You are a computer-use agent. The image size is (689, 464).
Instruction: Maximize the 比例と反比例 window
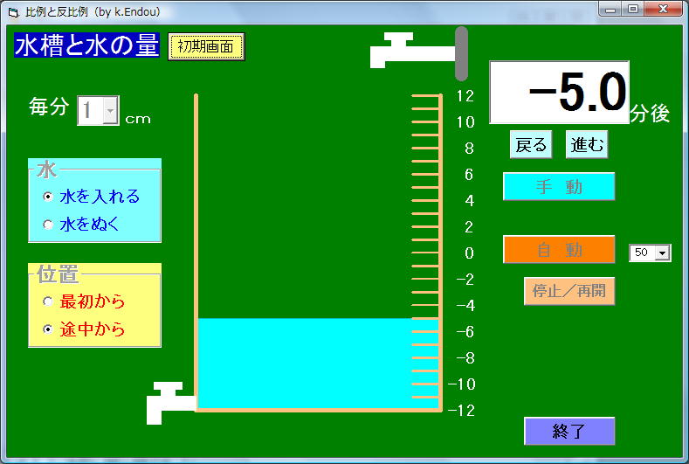click(x=633, y=10)
